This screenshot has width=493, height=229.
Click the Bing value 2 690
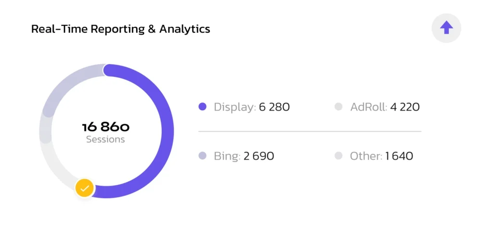(x=259, y=156)
